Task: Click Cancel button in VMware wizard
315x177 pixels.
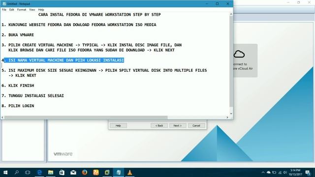Action: [x=196, y=126]
